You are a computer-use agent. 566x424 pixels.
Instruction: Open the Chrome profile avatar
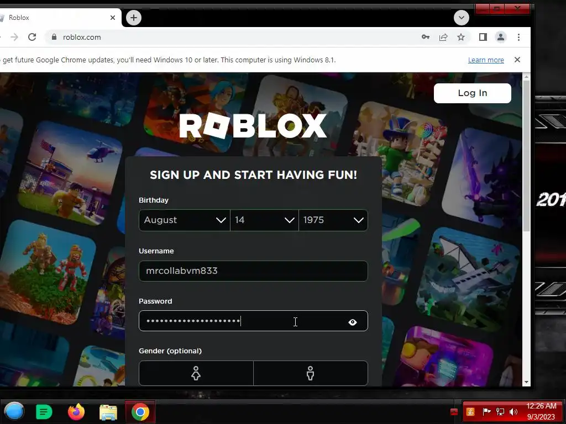(x=501, y=37)
